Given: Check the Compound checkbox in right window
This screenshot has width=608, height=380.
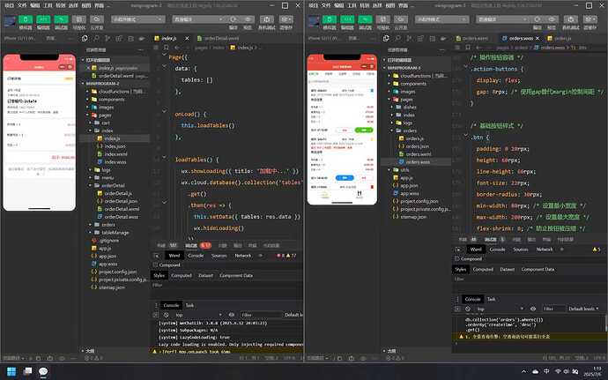Looking at the screenshot, I should click(x=457, y=259).
